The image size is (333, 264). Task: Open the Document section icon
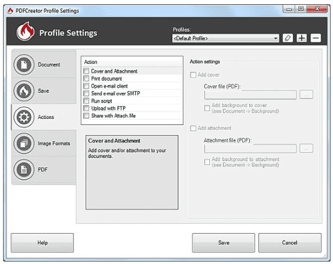click(24, 64)
